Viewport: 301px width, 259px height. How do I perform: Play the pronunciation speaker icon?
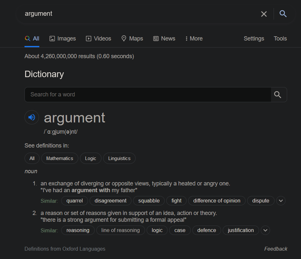32,117
